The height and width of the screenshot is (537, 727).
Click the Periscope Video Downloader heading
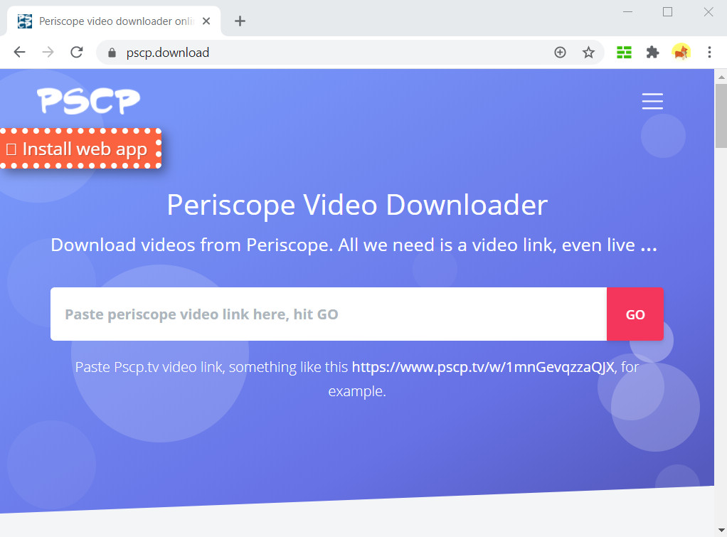tap(357, 205)
